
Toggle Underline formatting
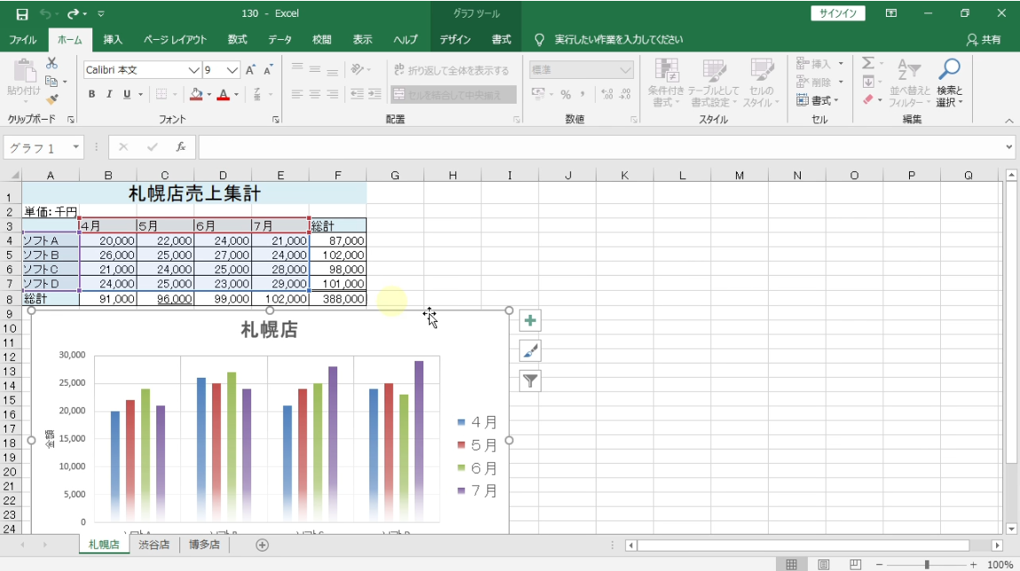click(x=127, y=95)
